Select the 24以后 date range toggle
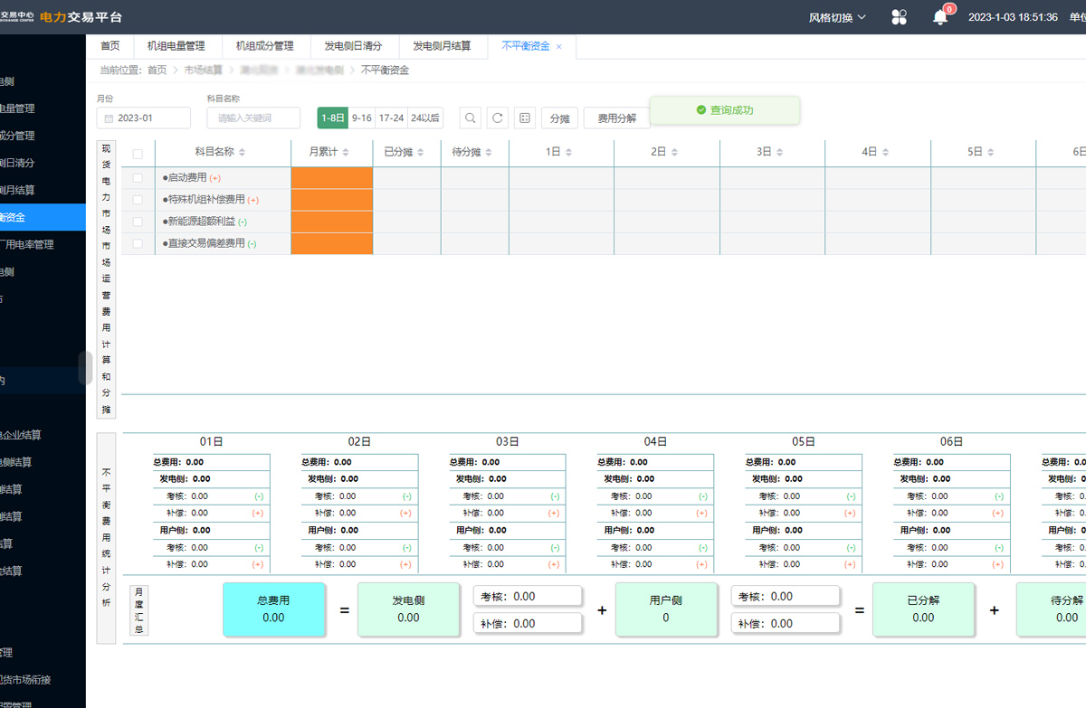Viewport: 1086px width, 708px height. (425, 118)
